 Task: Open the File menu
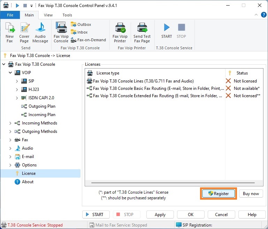10,15
